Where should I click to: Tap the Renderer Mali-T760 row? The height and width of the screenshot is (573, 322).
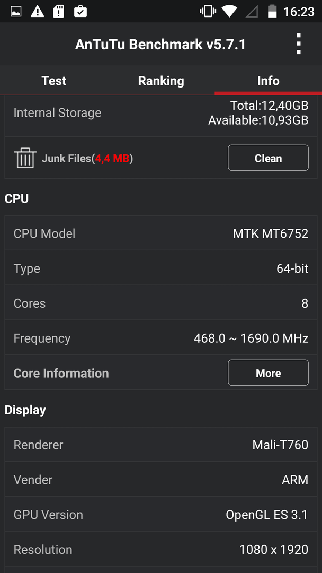click(161, 445)
